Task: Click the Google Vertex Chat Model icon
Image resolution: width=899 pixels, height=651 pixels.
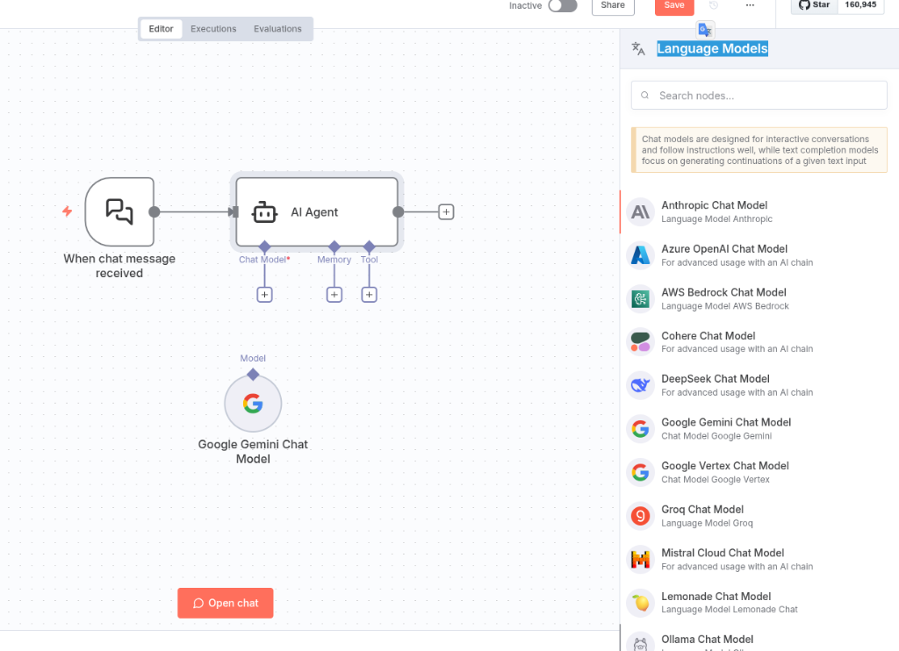Action: click(640, 473)
